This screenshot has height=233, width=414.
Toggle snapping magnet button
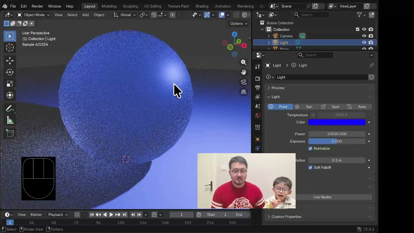click(154, 15)
